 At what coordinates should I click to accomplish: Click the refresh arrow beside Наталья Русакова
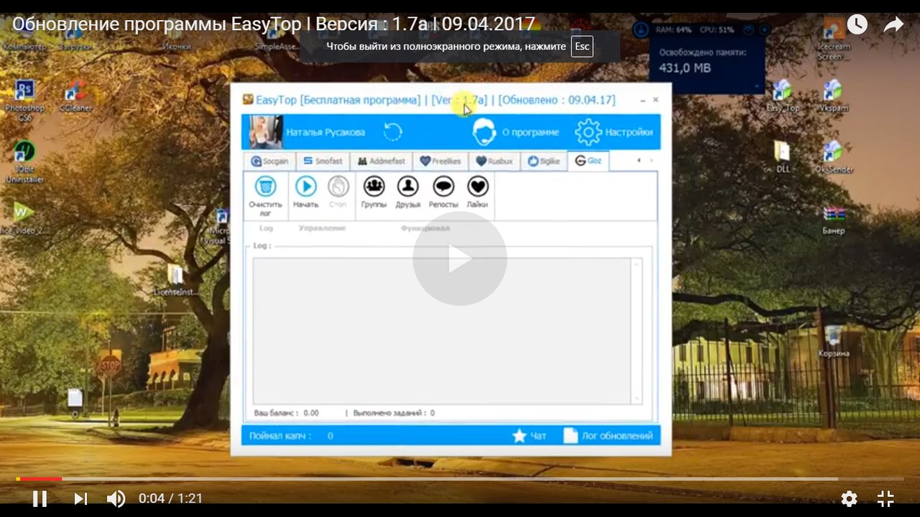point(392,132)
